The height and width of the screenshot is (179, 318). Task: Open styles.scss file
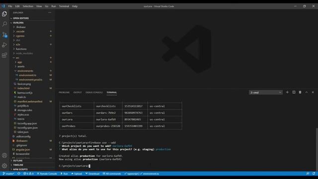[23, 115]
